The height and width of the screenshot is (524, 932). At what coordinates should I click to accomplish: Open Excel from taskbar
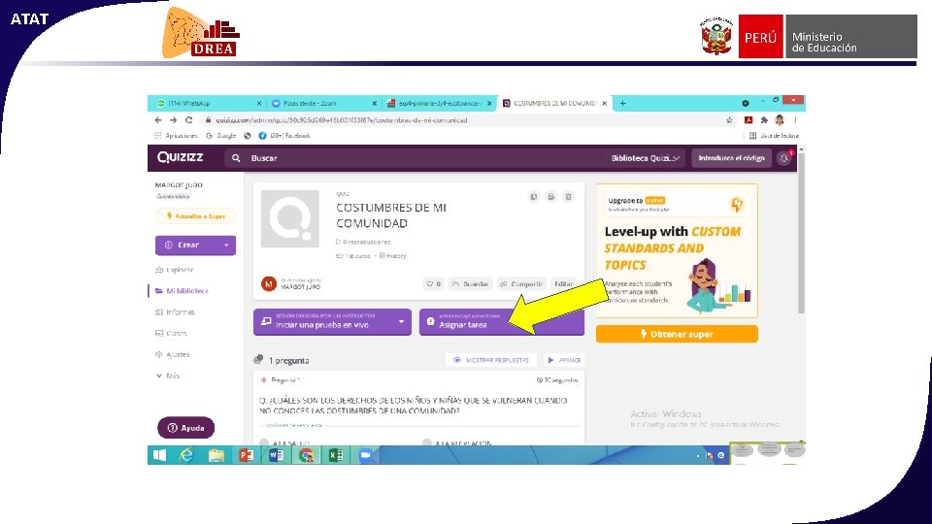tap(336, 455)
